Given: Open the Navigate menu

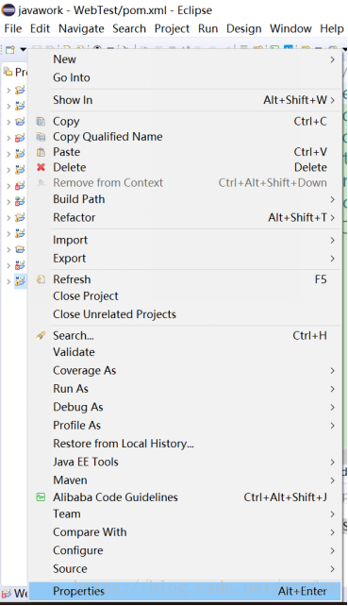Looking at the screenshot, I should (x=81, y=28).
